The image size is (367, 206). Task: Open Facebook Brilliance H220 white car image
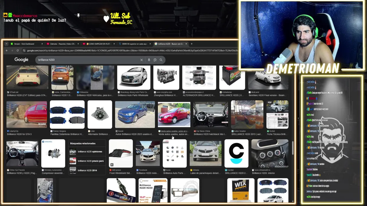tap(148, 153)
